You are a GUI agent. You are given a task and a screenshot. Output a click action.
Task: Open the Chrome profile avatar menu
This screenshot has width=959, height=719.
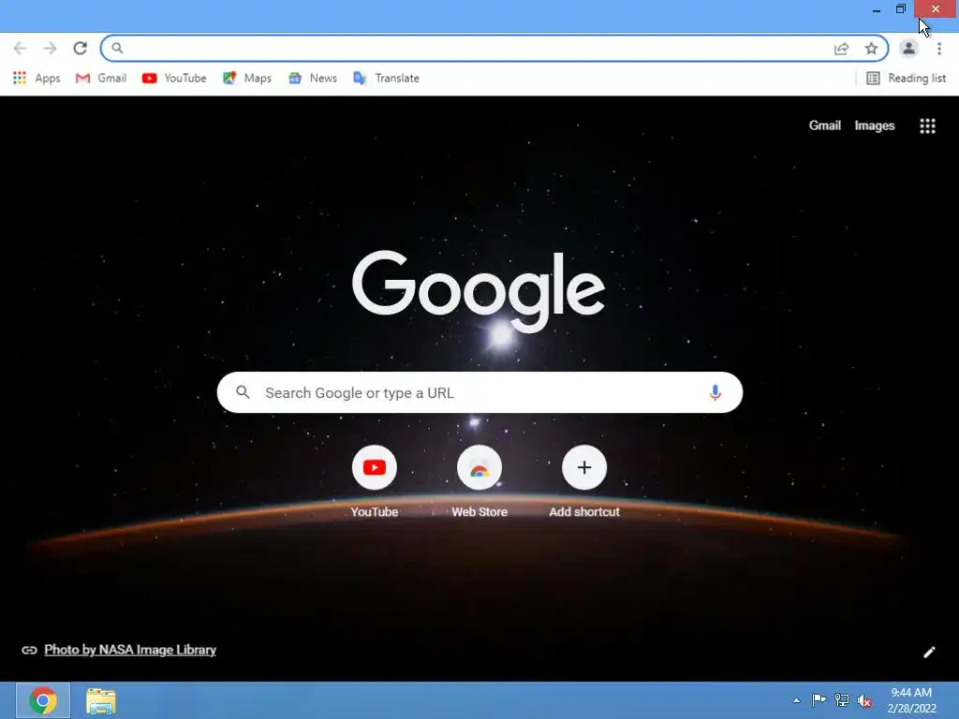[908, 49]
